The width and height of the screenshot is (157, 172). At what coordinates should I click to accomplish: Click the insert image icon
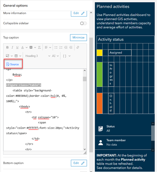(x=7, y=56)
